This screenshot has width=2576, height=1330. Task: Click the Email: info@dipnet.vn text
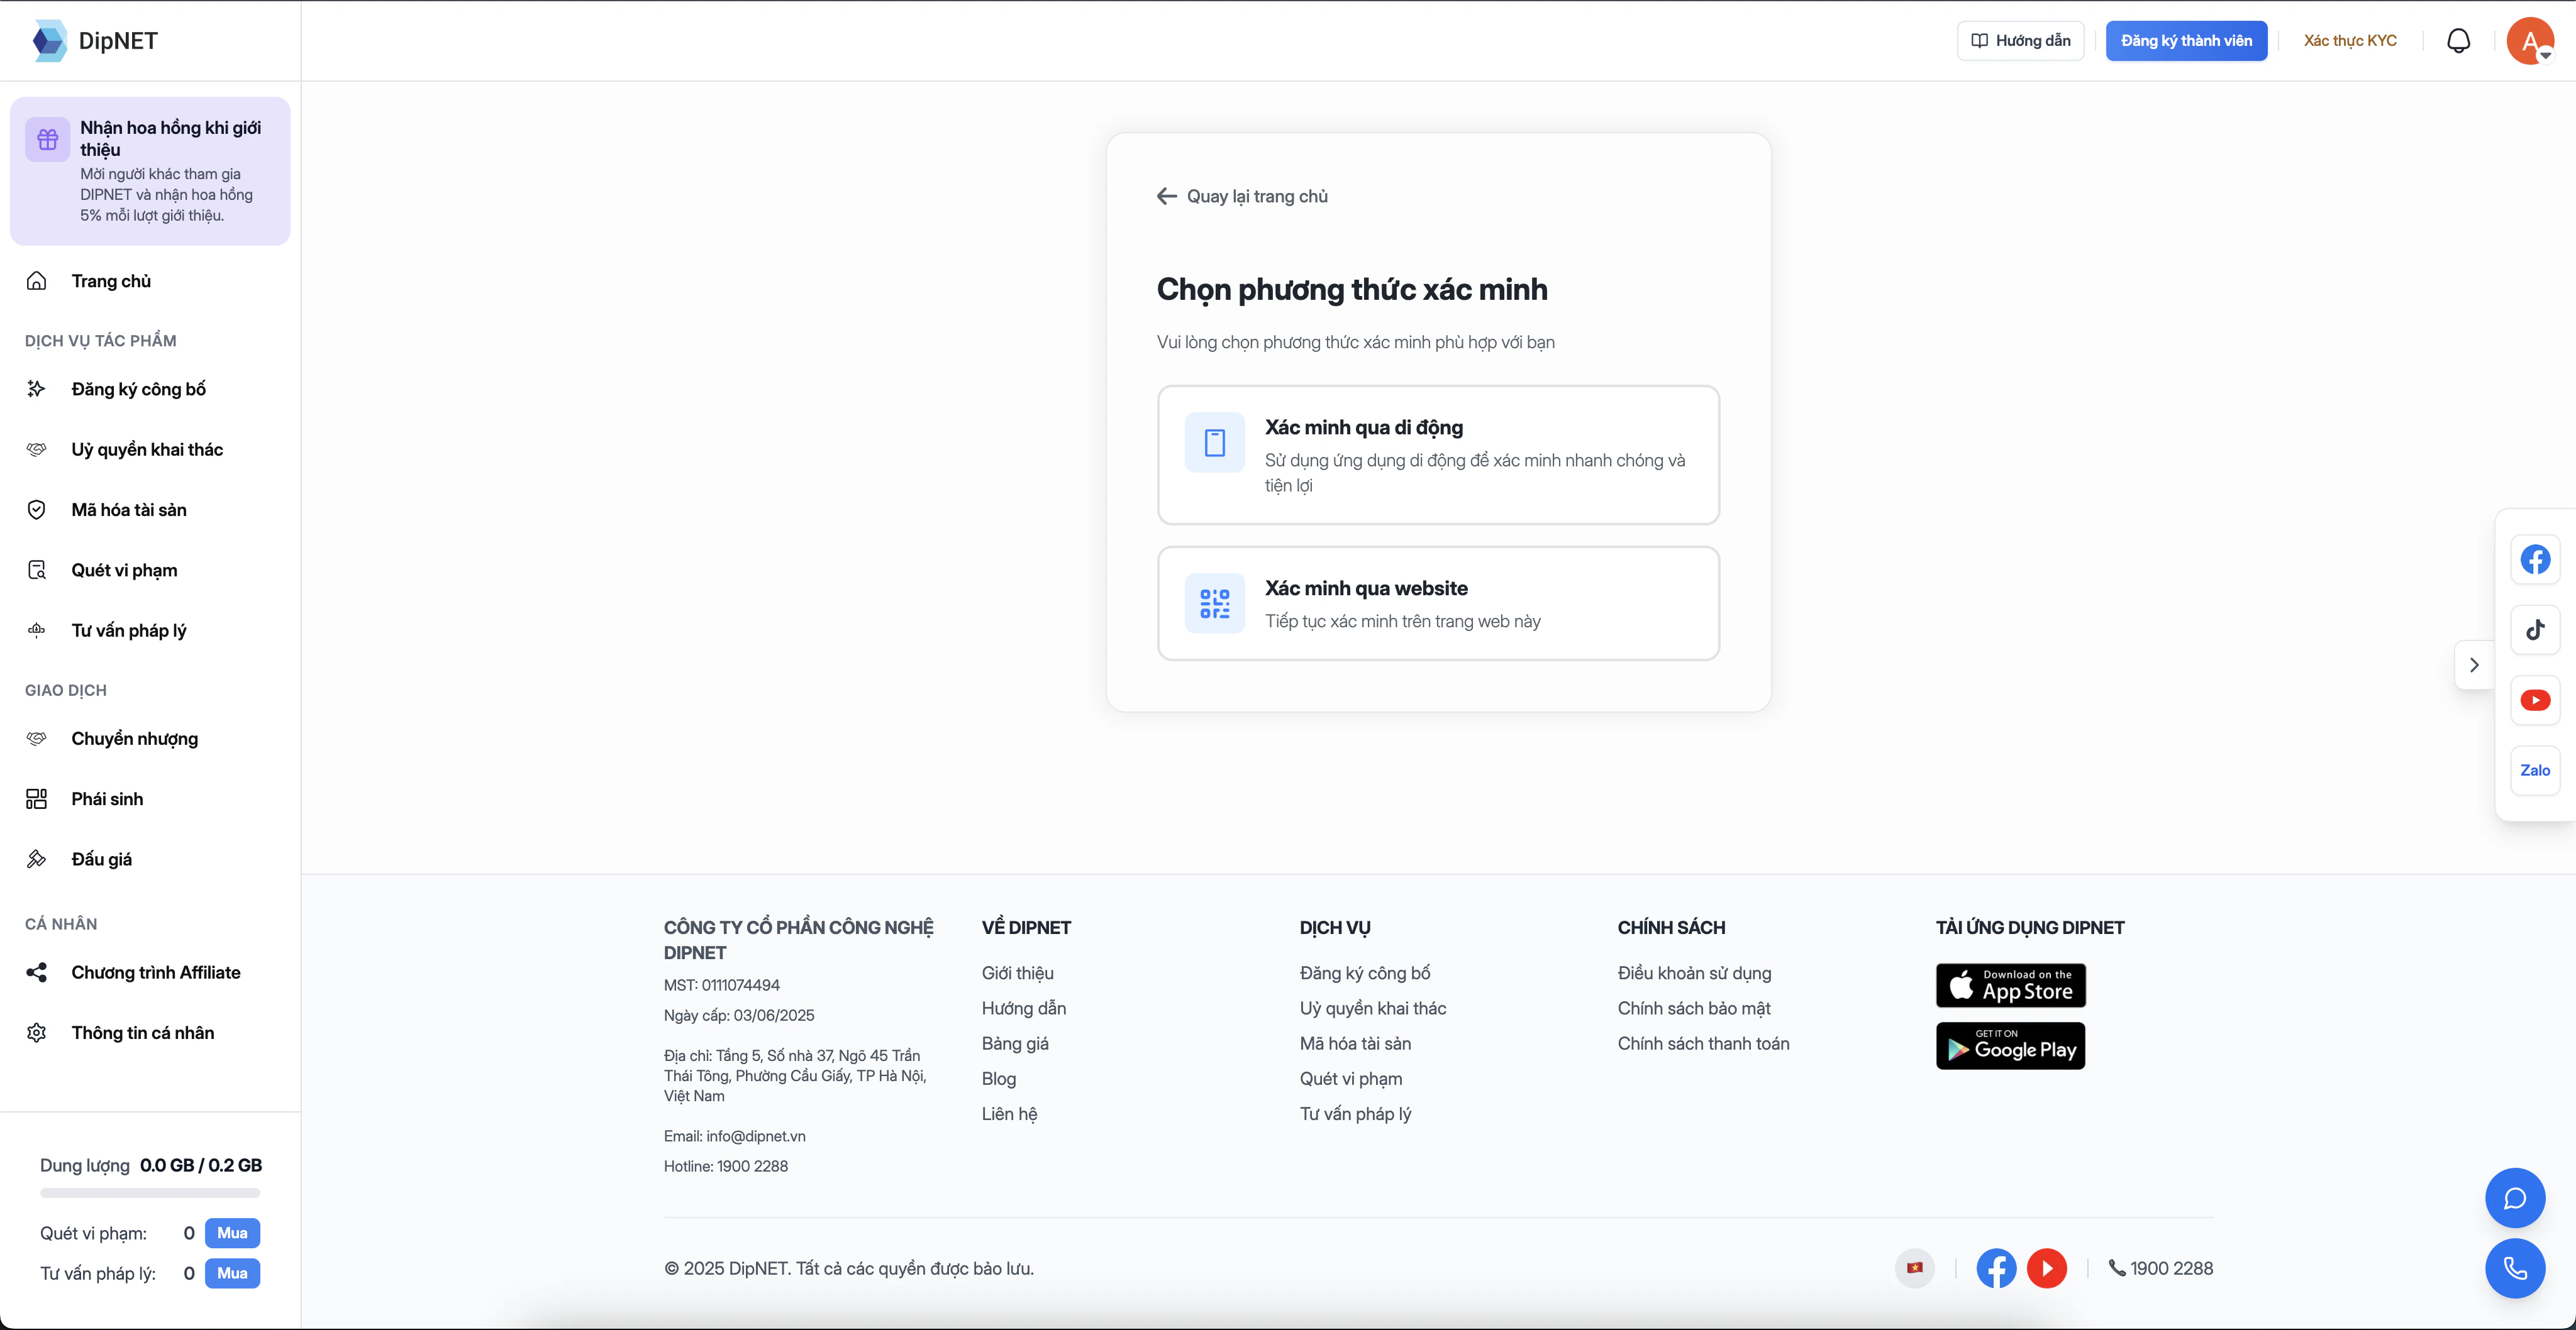[735, 1136]
